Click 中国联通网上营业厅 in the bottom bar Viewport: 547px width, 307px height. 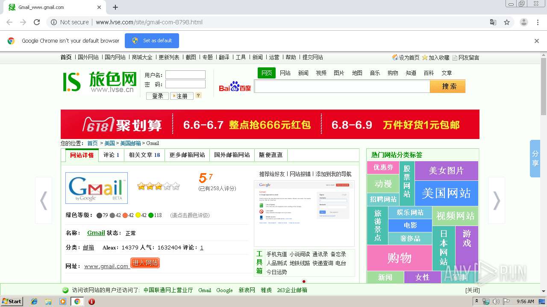[168, 290]
